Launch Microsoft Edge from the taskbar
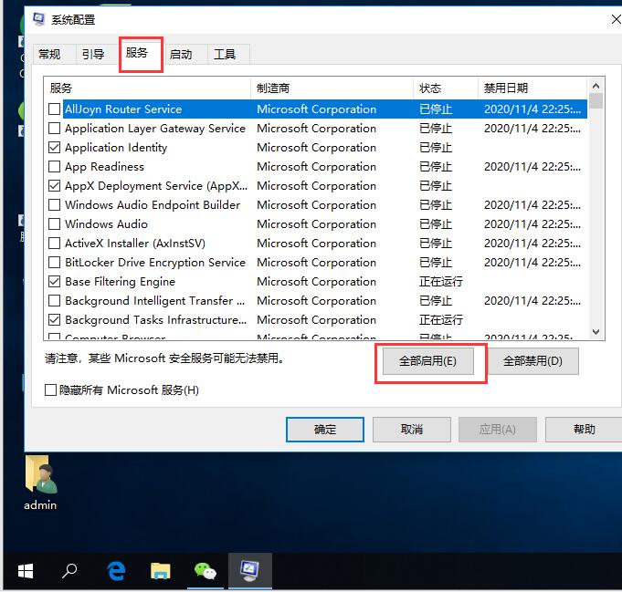 click(116, 571)
